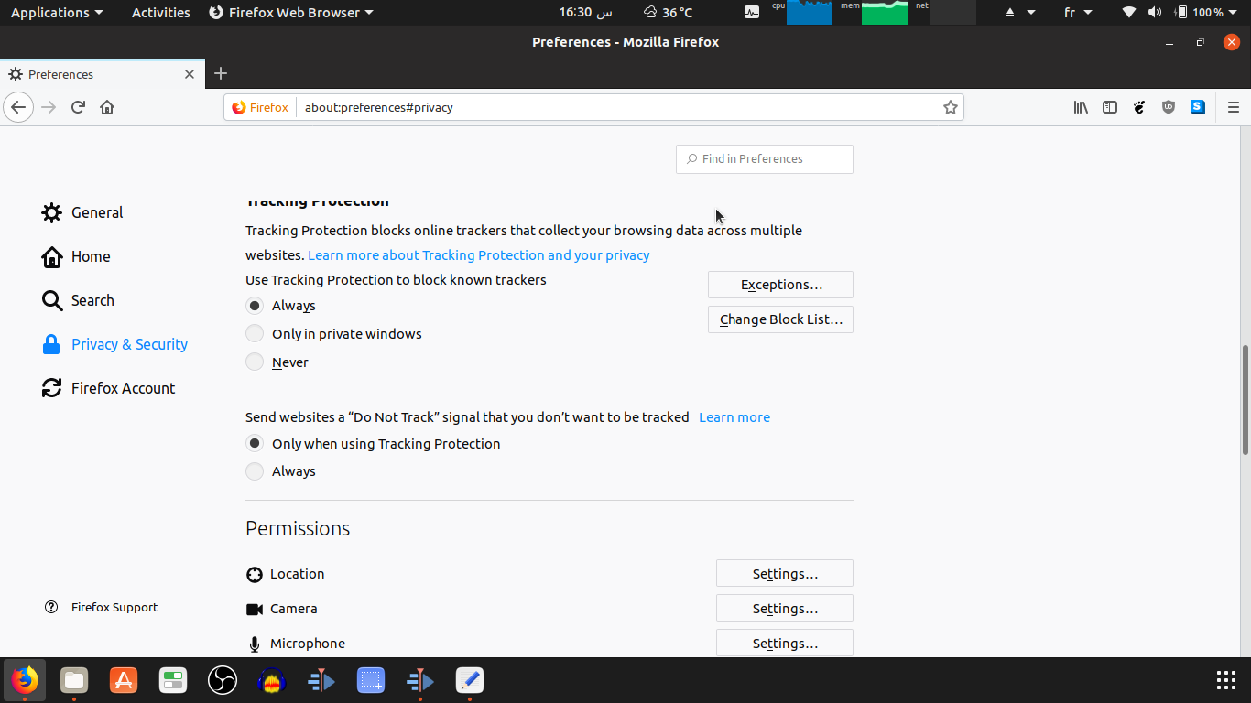Image resolution: width=1251 pixels, height=703 pixels.
Task: Open uBlock Origin shield extension icon
Action: 1169,107
